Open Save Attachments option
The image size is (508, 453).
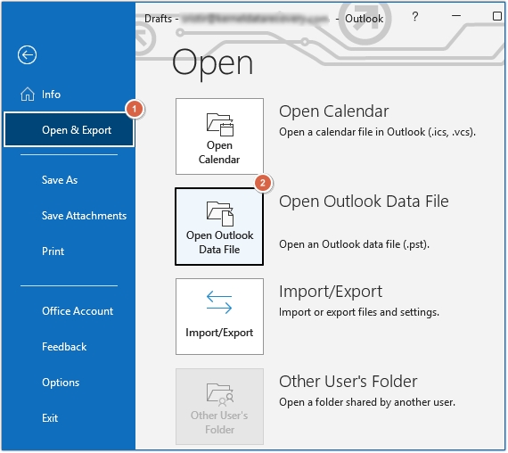pyautogui.click(x=84, y=216)
